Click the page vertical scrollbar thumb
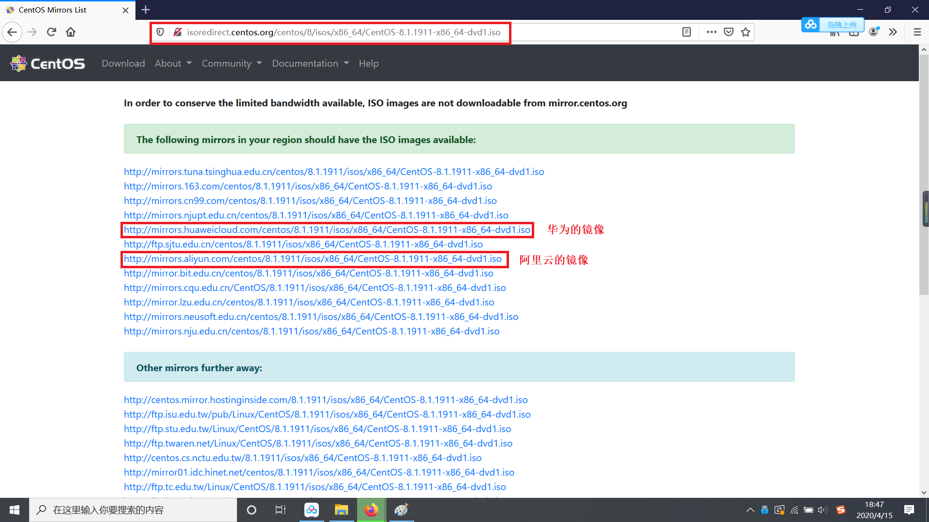The width and height of the screenshot is (929, 522). tap(924, 175)
